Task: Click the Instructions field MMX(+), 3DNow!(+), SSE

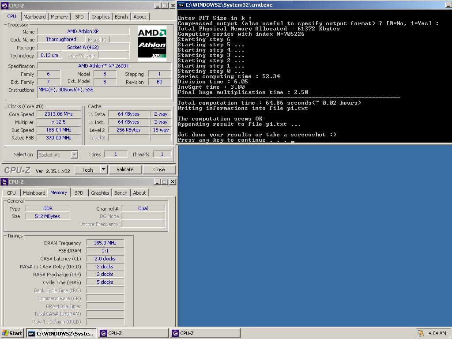Action: click(x=104, y=92)
